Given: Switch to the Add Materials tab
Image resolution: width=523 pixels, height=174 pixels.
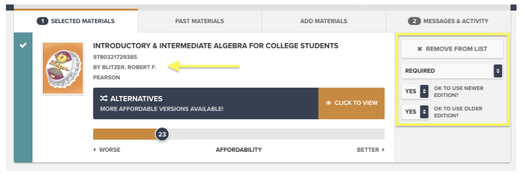Looking at the screenshot, I should [323, 21].
